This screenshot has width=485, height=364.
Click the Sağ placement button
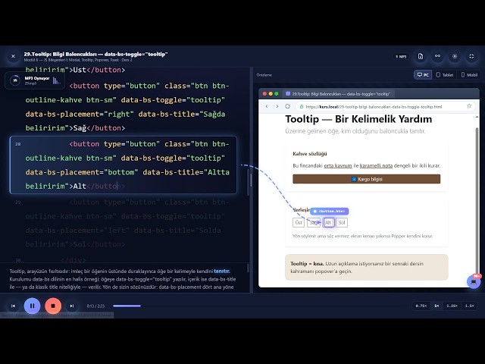[x=314, y=222]
